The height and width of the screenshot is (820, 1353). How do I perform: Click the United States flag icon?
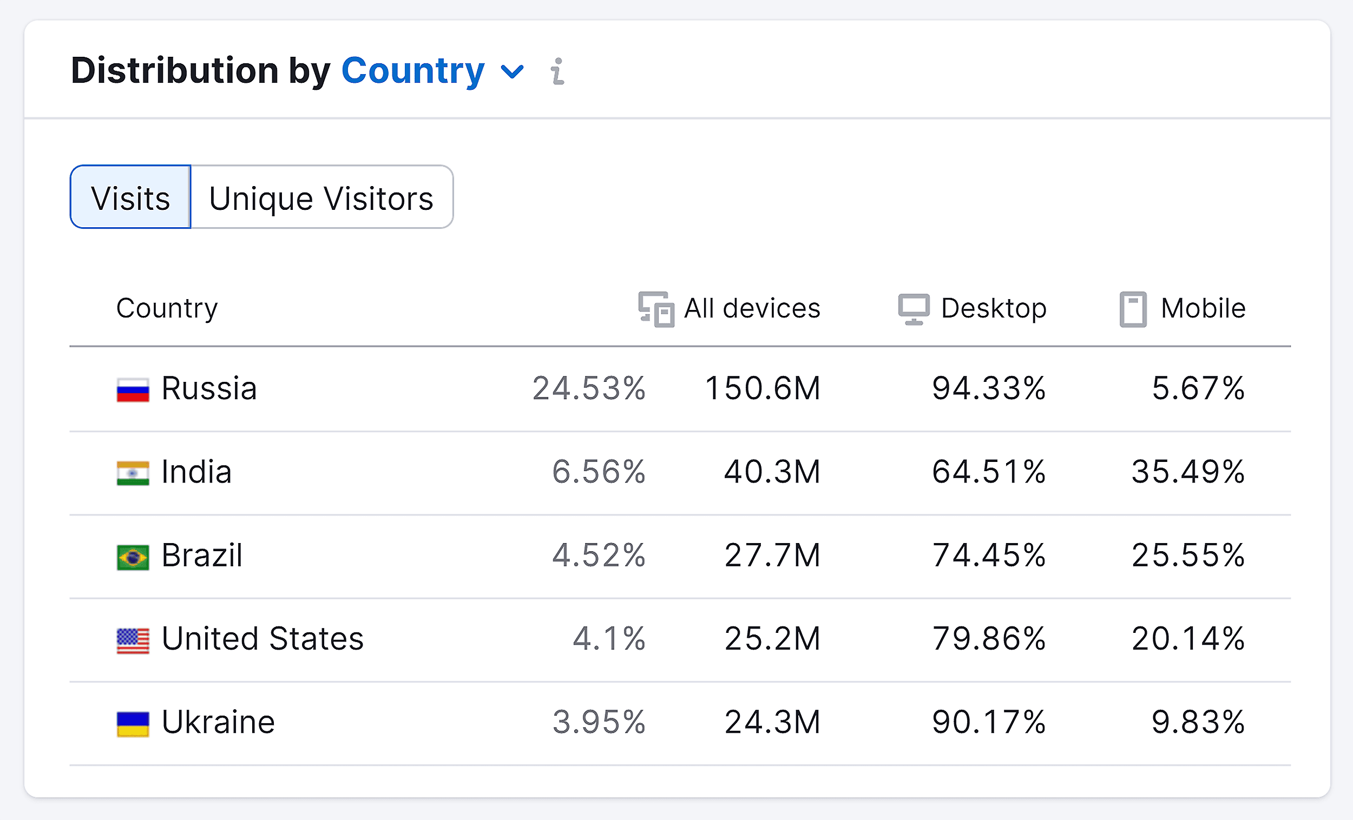[133, 640]
